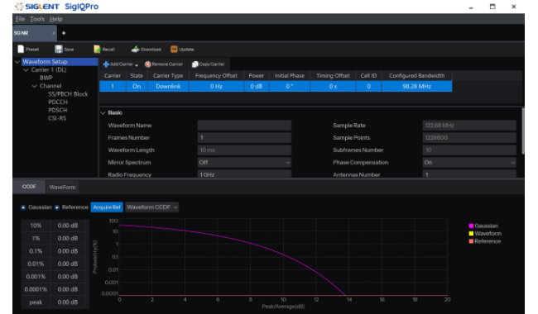The height and width of the screenshot is (314, 538).
Task: Save the setup using the floppy disk icon
Action: click(x=59, y=49)
